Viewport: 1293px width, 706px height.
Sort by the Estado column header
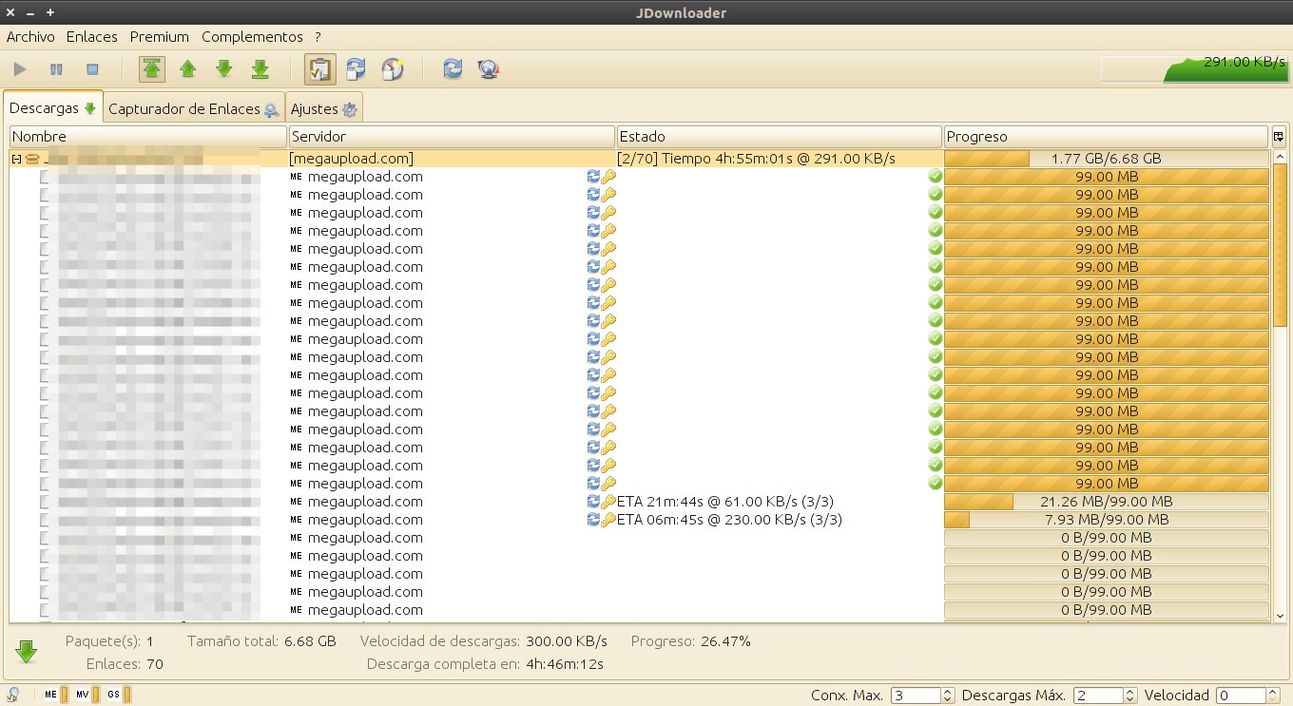click(779, 137)
